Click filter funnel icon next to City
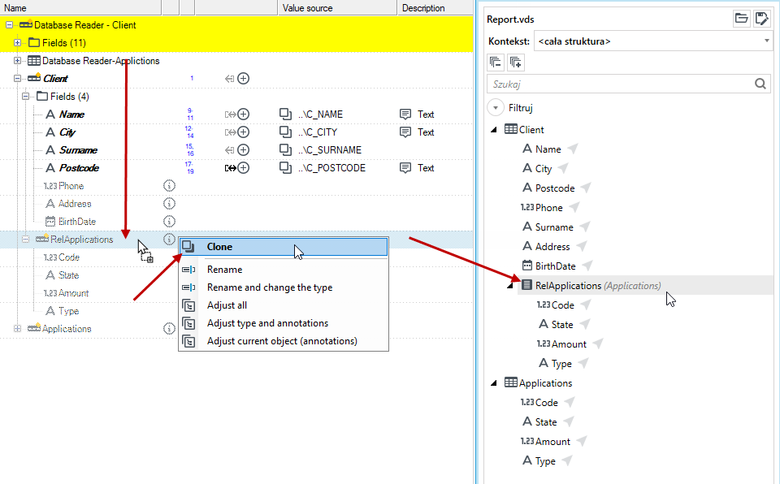 tap(562, 169)
